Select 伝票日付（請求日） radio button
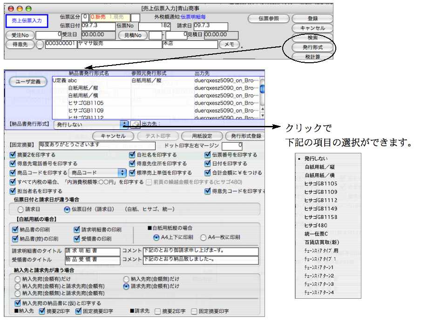Image resolution: width=421 pixels, height=322 pixels. point(67,209)
